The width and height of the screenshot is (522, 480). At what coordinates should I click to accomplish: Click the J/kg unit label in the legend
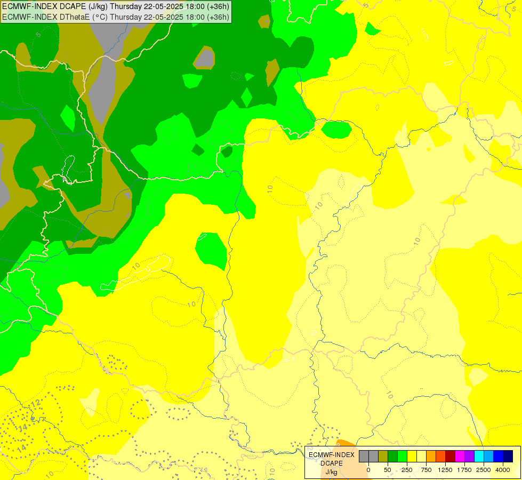coord(331,472)
